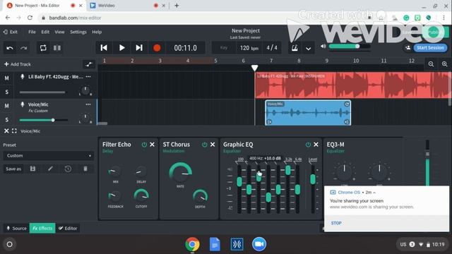Select the blue Voice/Mic region
The width and height of the screenshot is (452, 254).
308,113
